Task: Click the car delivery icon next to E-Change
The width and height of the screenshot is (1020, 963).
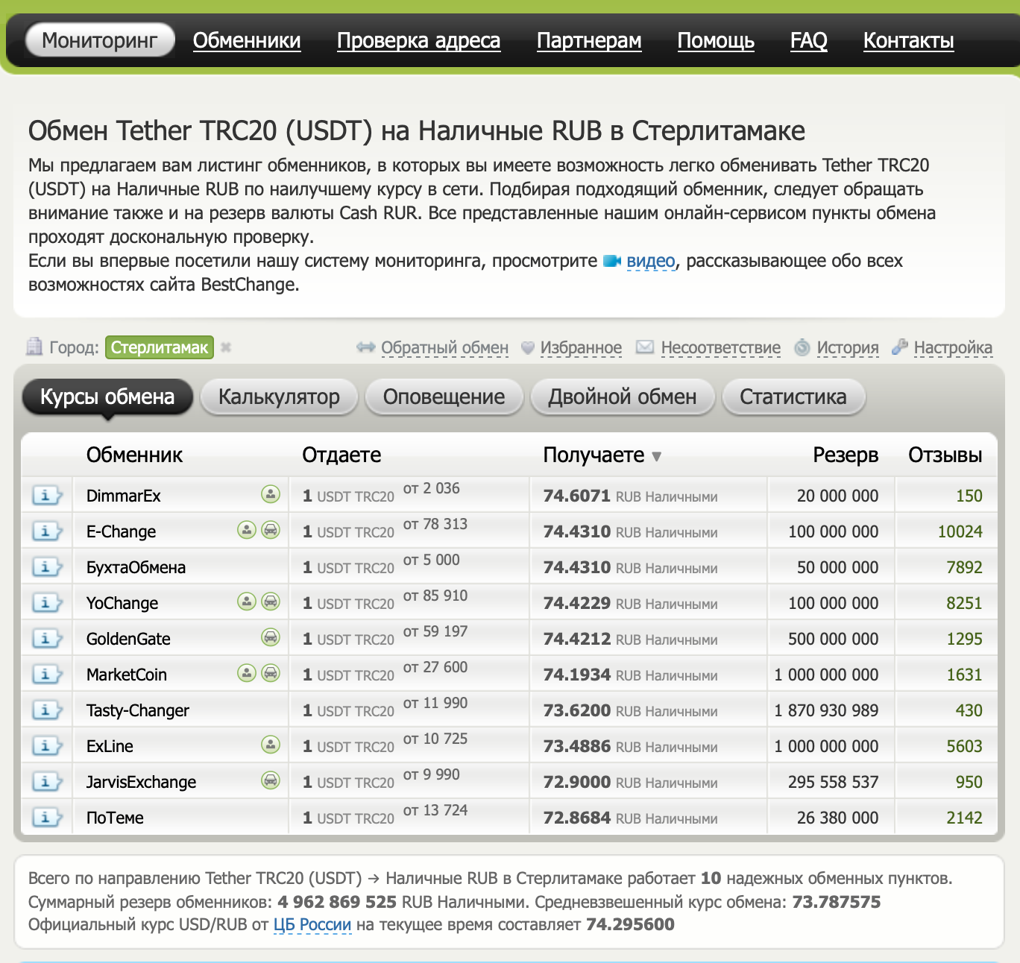Action: (271, 529)
